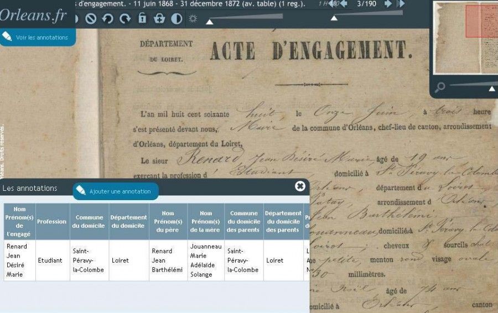Click the red viewport rectangle in minimap
Image resolution: width=498 pixels, height=313 pixels.
pos(482,21)
